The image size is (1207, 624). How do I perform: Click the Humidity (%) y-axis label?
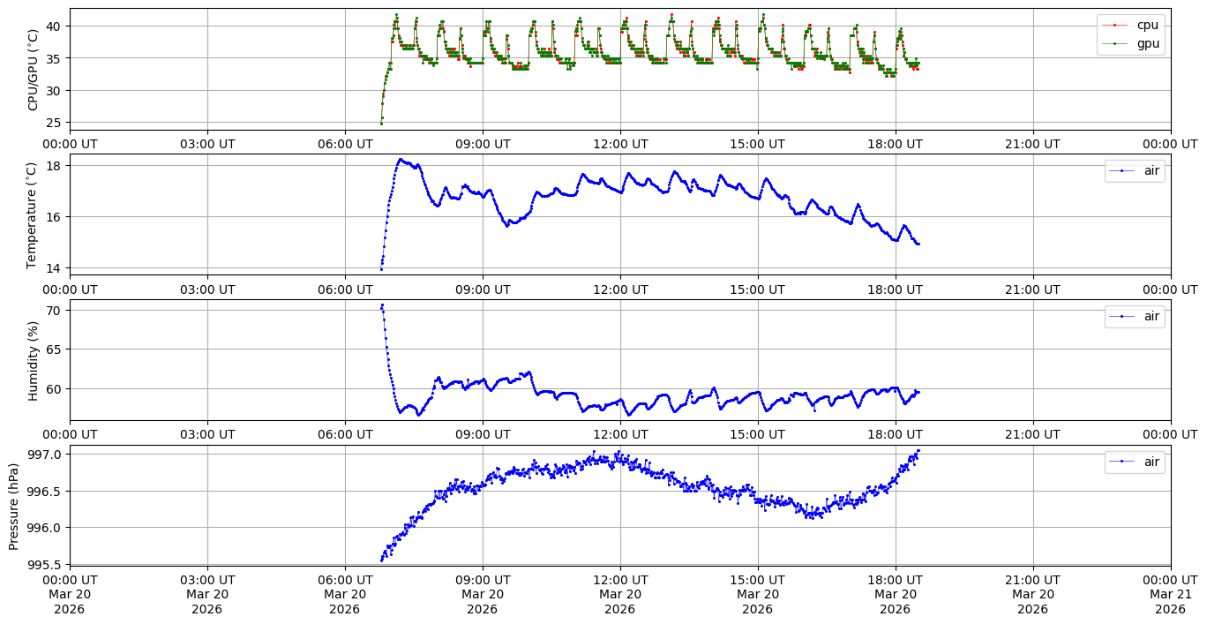click(x=34, y=360)
